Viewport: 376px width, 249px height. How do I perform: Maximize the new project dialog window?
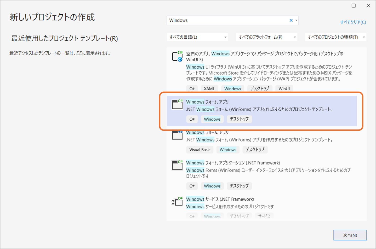[x=354, y=5]
